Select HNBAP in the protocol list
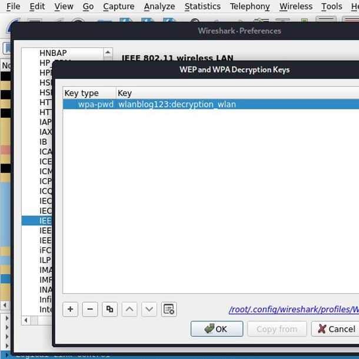359x359 pixels. 53,53
